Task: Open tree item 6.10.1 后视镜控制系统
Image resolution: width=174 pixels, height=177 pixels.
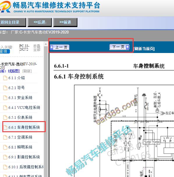Action: point(26,167)
